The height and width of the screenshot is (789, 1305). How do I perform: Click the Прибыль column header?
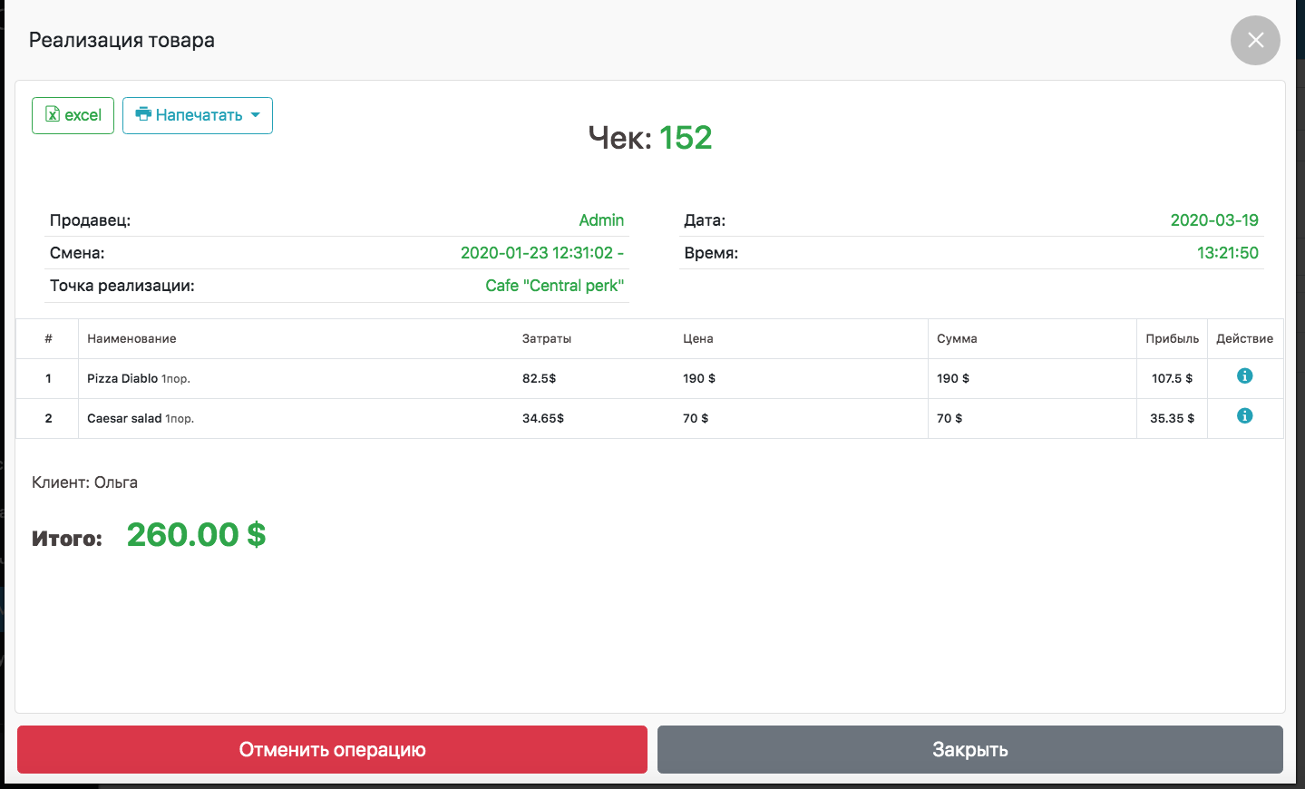pyautogui.click(x=1171, y=338)
